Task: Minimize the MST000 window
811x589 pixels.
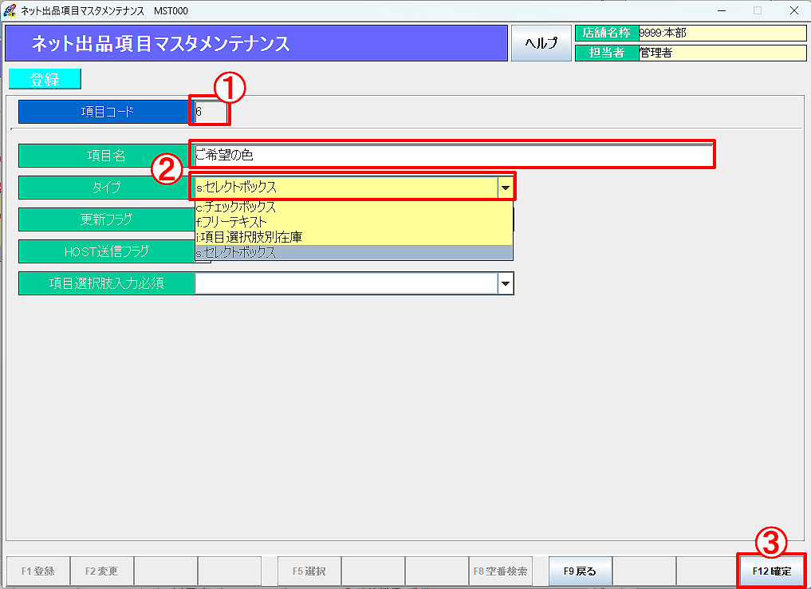Action: click(x=722, y=11)
